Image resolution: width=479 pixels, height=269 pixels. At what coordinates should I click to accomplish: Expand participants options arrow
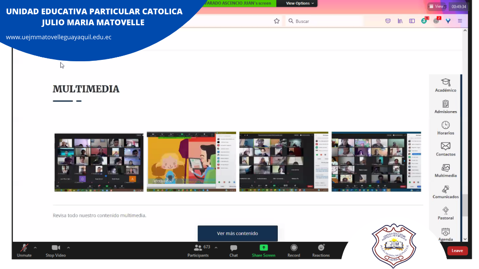[x=216, y=247]
